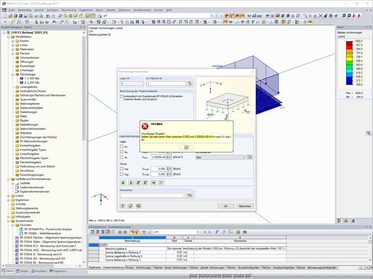Toggle the vyz Schub checkbox
373x279 pixels.
[x=122, y=174]
